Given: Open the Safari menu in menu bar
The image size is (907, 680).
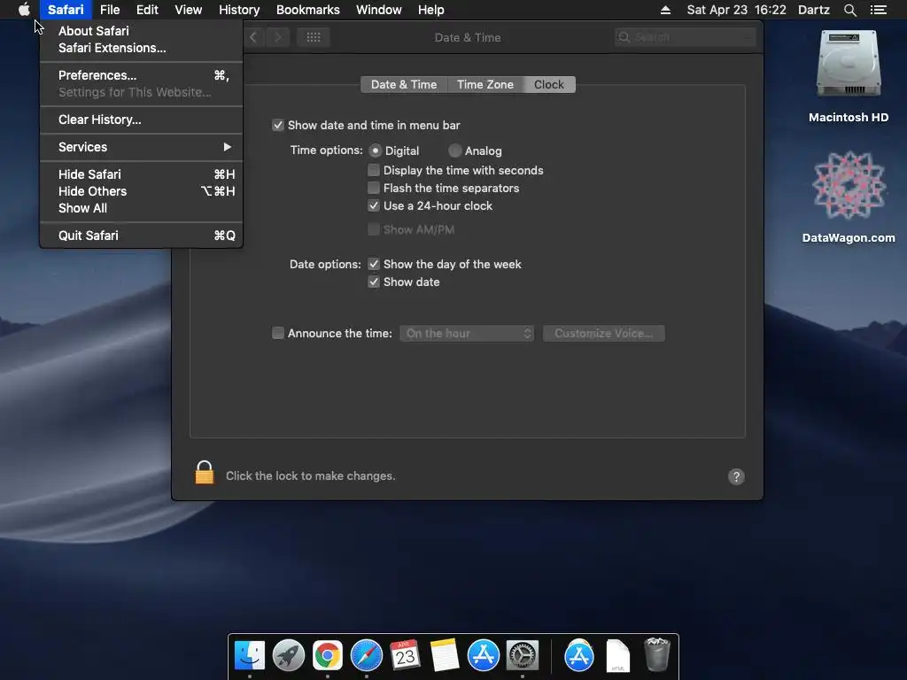Looking at the screenshot, I should pyautogui.click(x=66, y=10).
